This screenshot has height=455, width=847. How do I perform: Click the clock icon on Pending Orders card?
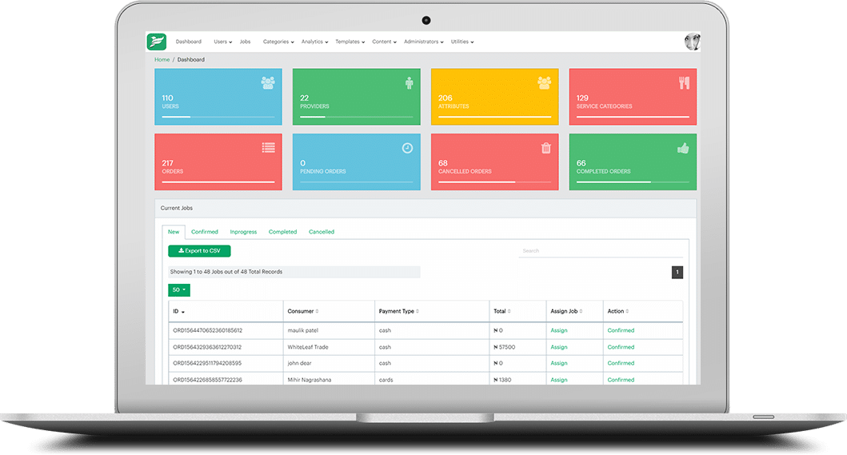(x=407, y=148)
